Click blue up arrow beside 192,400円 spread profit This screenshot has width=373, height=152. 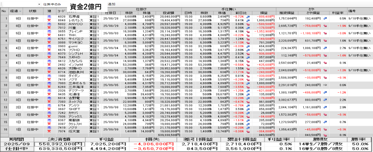pos(325,18)
